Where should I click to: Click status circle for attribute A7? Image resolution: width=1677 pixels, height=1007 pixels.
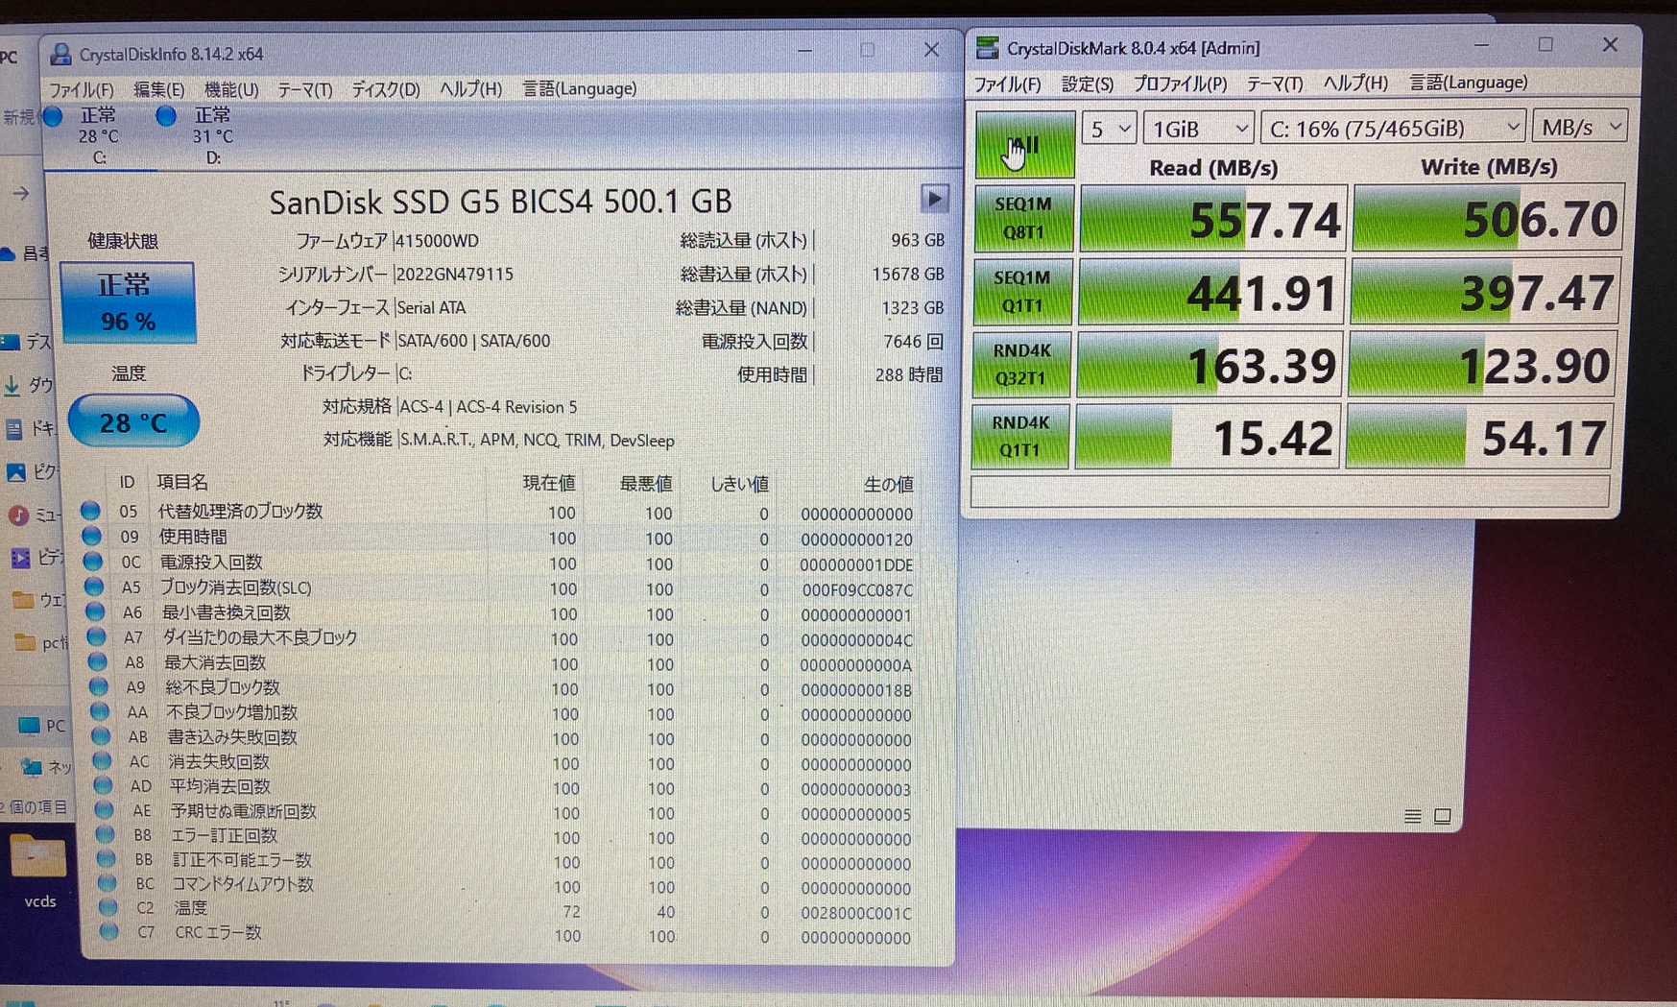(96, 635)
